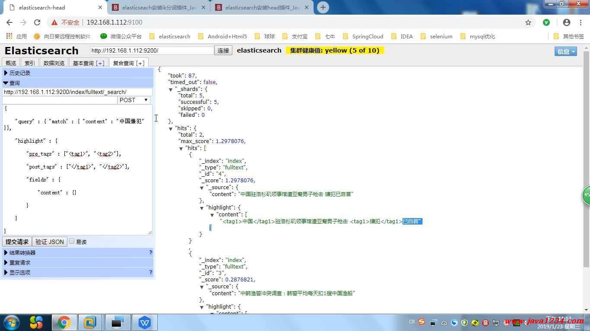Click the cloud icon in the system tray

pyautogui.click(x=444, y=322)
